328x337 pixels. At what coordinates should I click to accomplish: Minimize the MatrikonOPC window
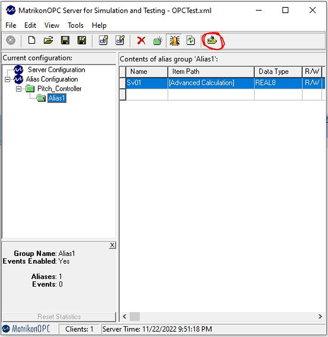(259, 10)
